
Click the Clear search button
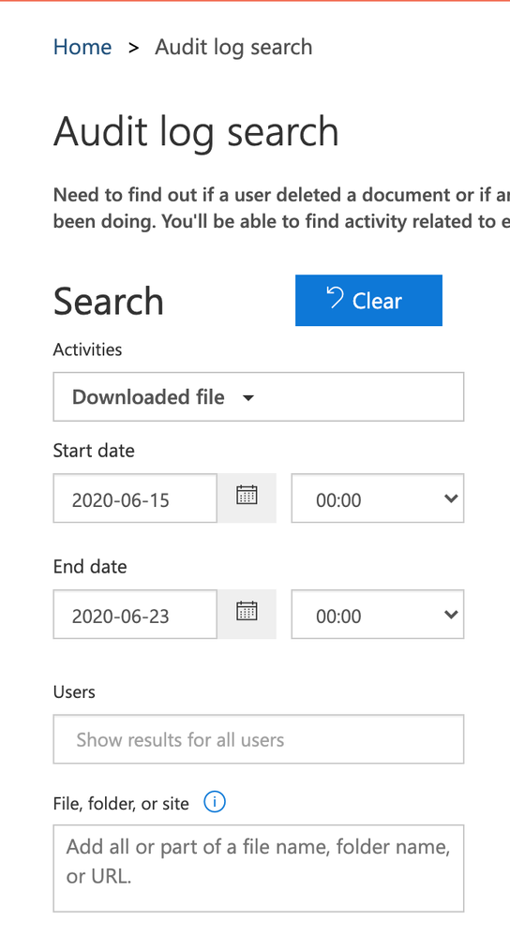[x=368, y=300]
